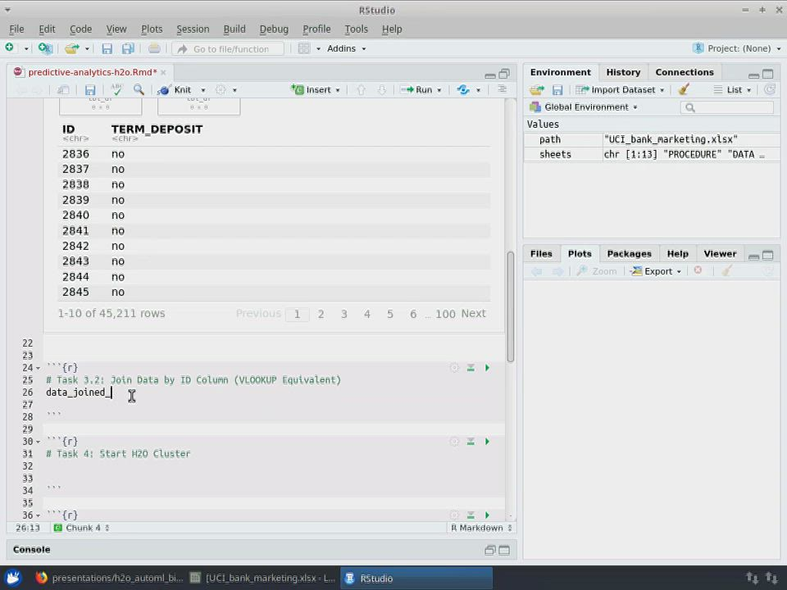The image size is (787, 590).
Task: Click the Print document icon
Action: [154, 48]
